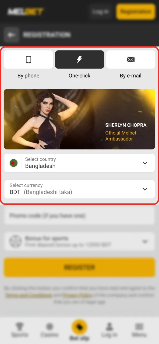Open the Sports trophy icon in bottom bar
This screenshot has height=344, width=159.
19,327
